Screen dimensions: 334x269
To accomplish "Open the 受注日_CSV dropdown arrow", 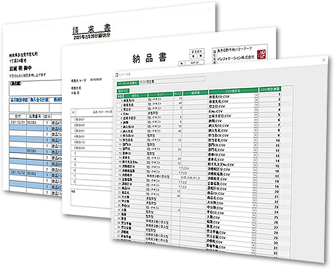I will click(x=256, y=105).
